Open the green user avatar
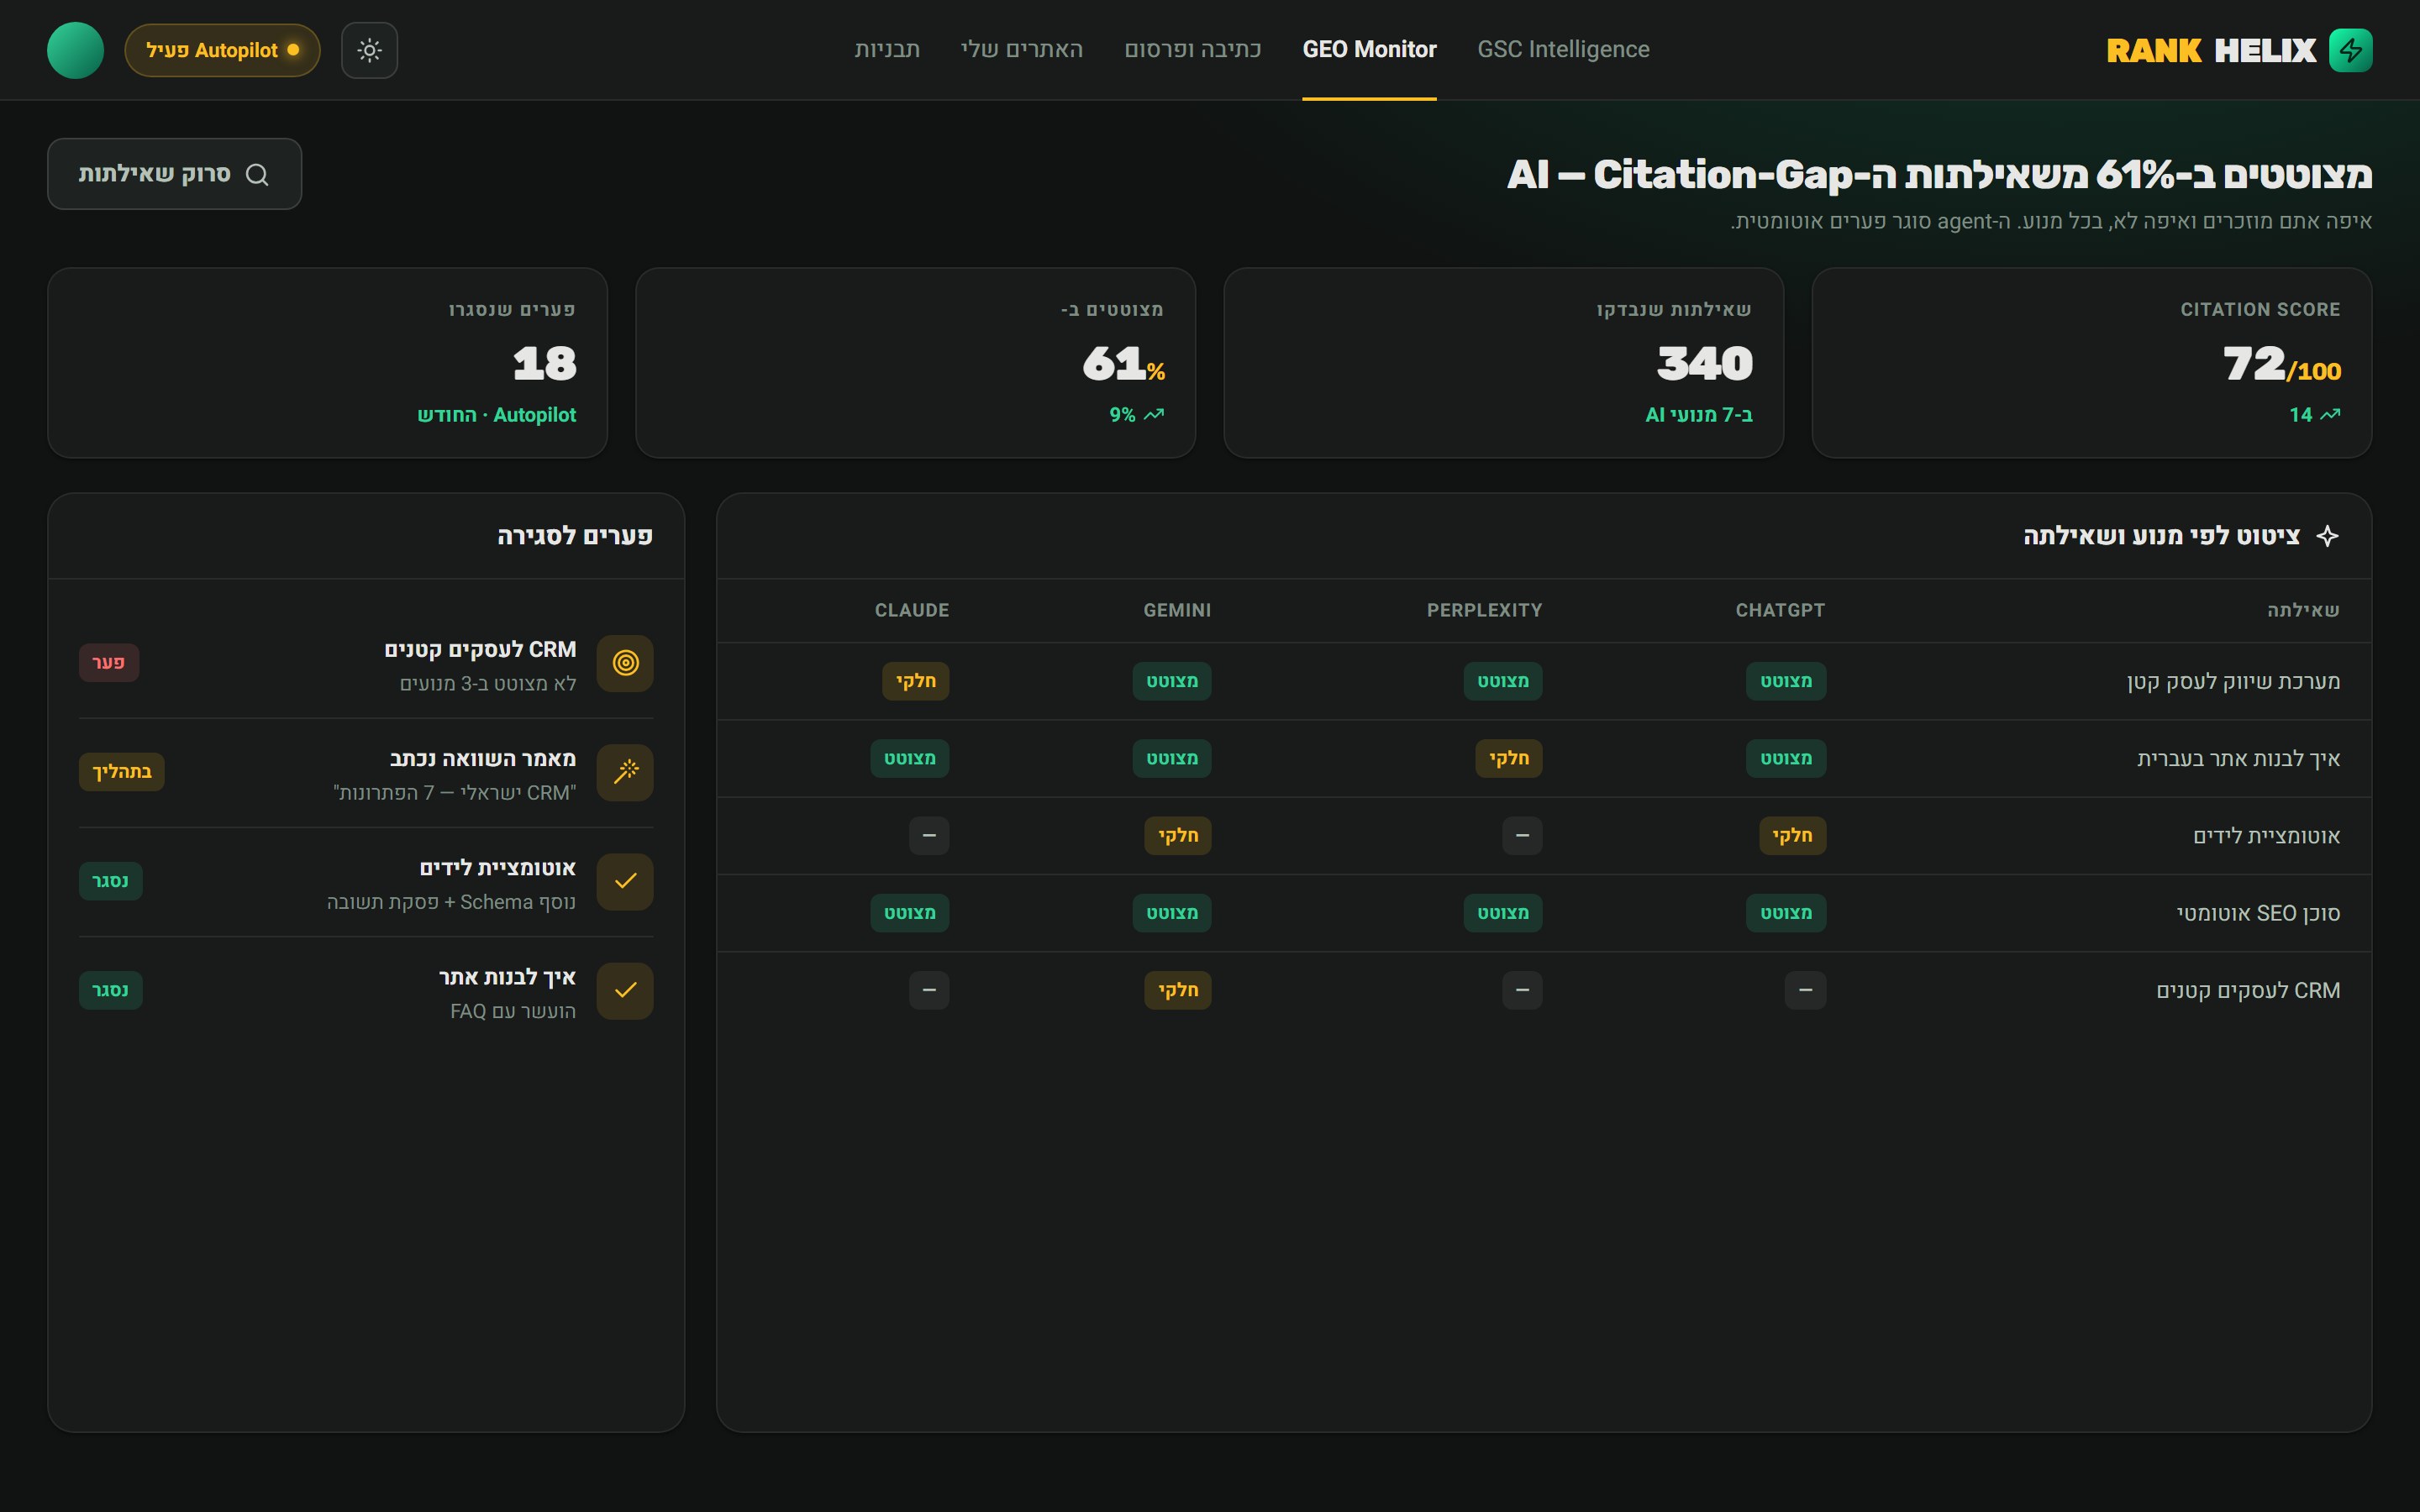 (x=76, y=50)
